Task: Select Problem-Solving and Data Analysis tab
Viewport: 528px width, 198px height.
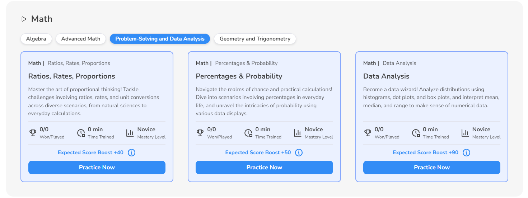Action: (x=160, y=39)
